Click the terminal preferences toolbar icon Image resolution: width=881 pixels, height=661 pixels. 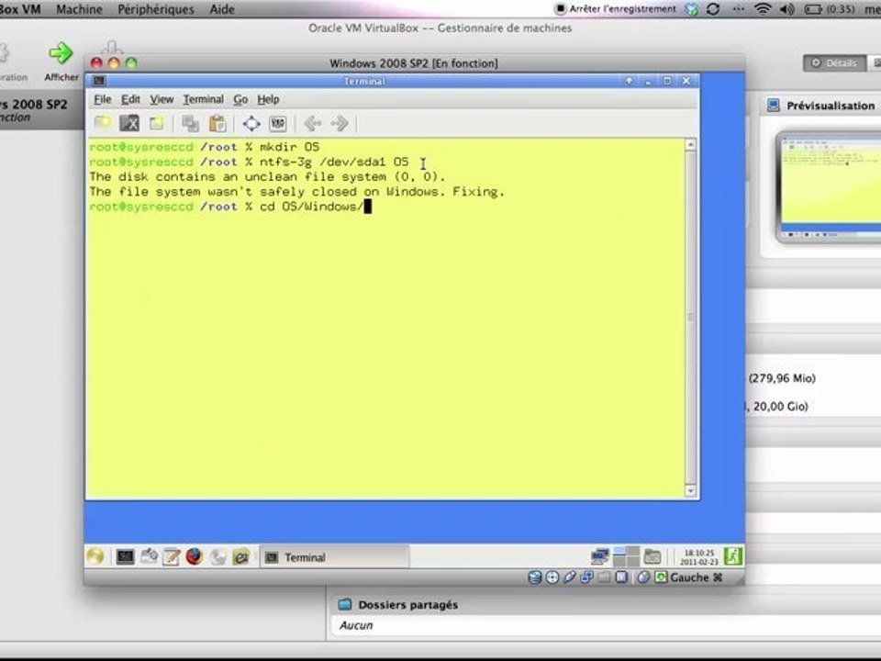point(278,123)
